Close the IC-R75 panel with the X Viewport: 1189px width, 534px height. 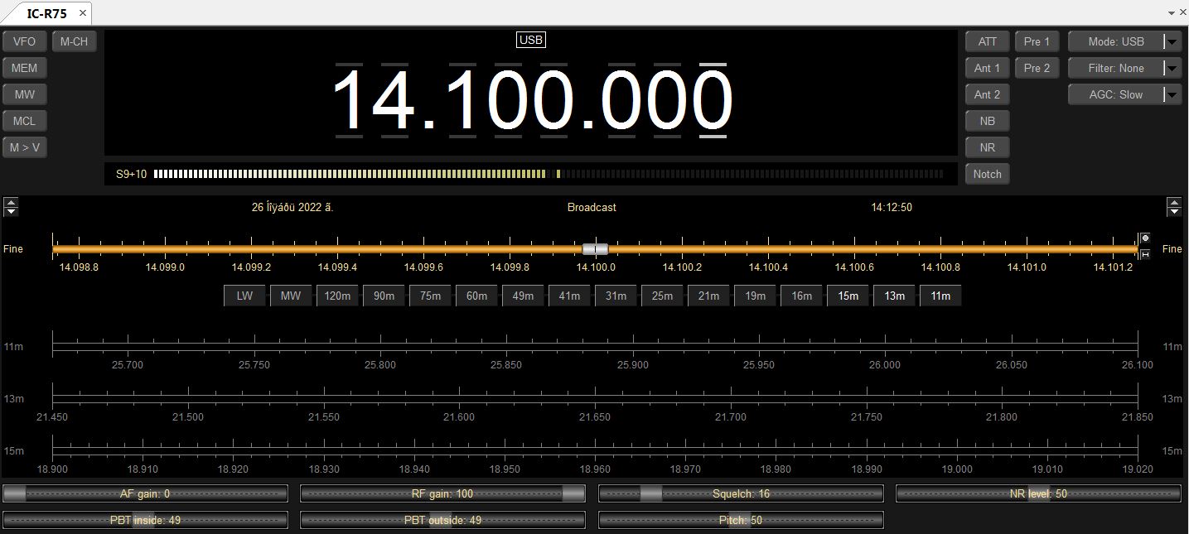[83, 13]
